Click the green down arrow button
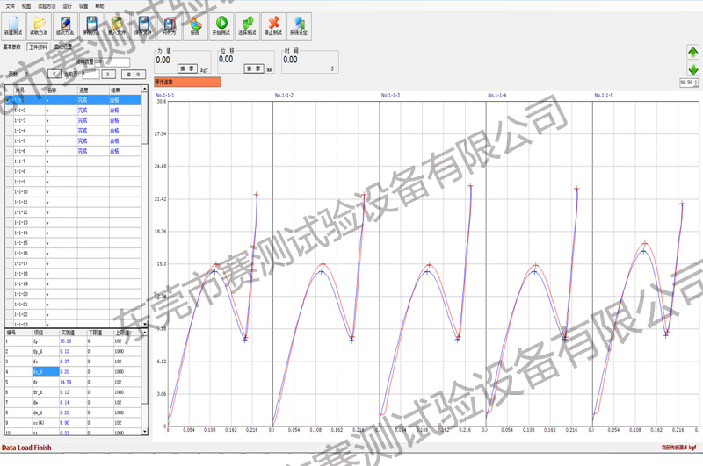The image size is (703, 466). [692, 69]
